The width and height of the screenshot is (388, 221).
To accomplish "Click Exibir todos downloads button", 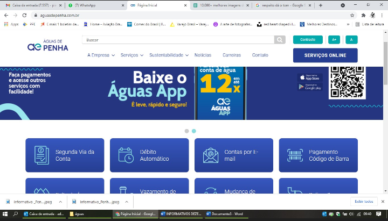I will (x=364, y=202).
